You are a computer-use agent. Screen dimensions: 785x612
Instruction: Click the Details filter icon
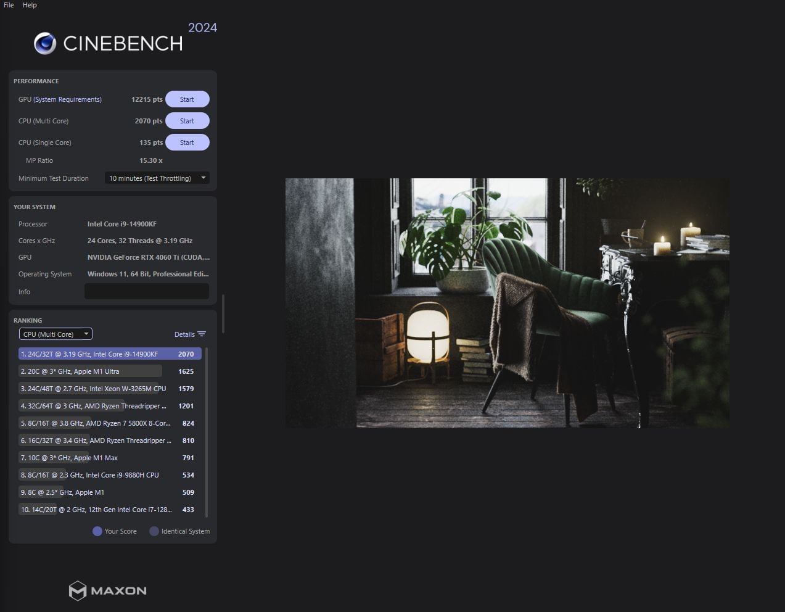[x=202, y=334]
